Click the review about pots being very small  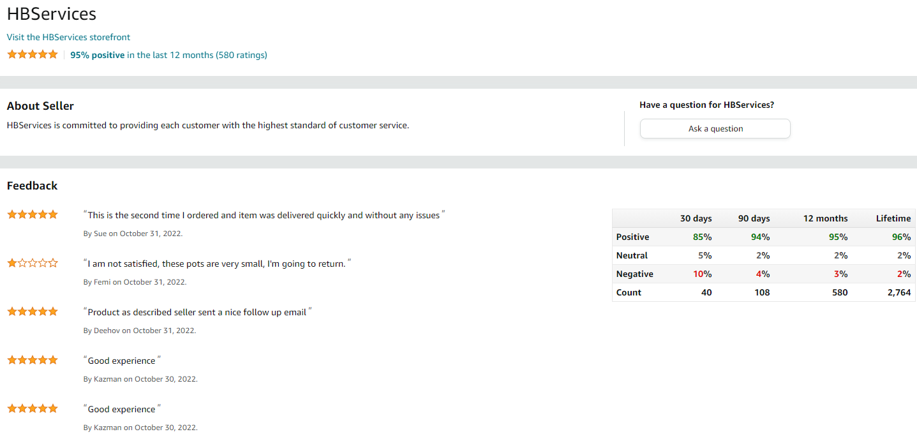218,264
